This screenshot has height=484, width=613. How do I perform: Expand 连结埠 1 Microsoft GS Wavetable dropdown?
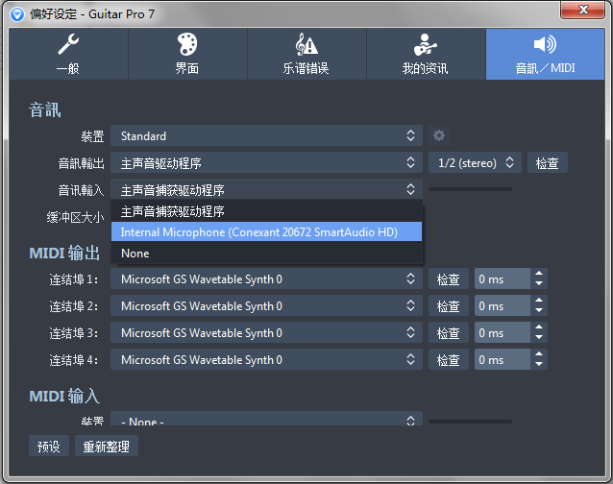click(266, 279)
